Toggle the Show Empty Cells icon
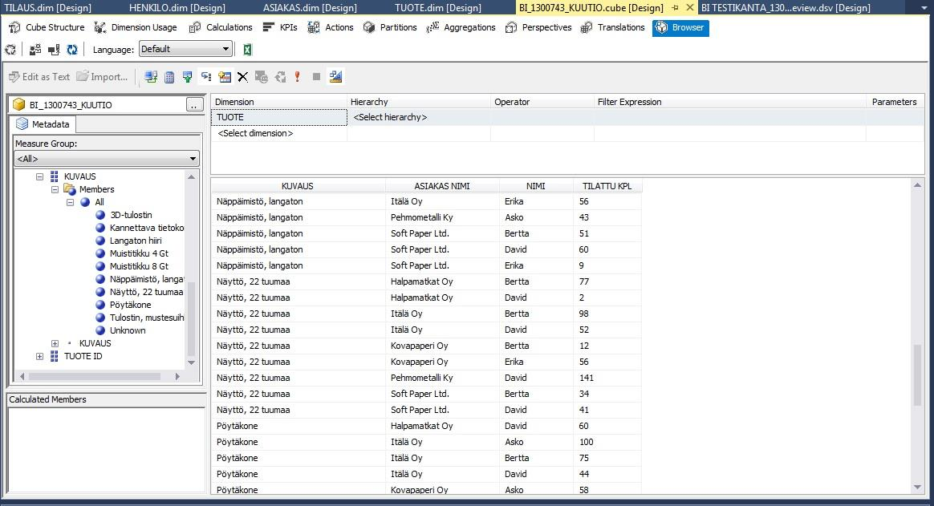The width and height of the screenshot is (934, 506). point(188,77)
